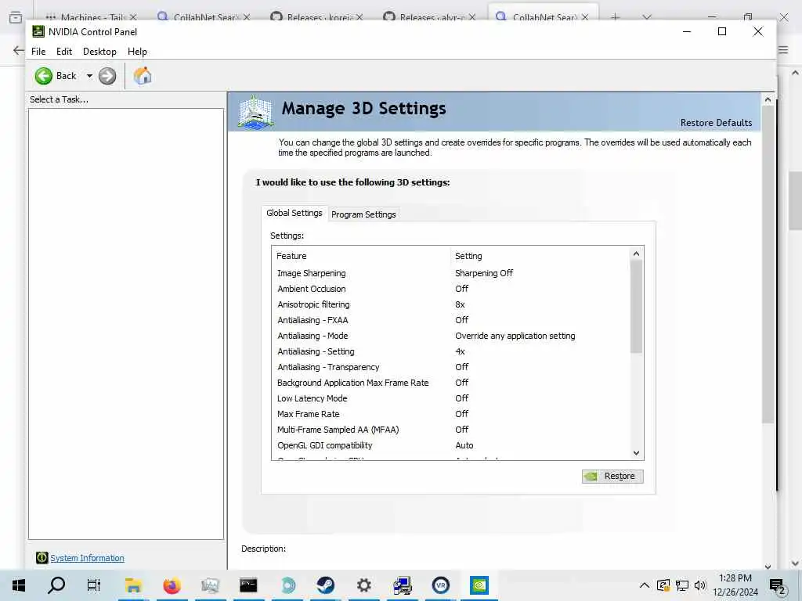Select the Max Frame Rate row
802x601 pixels.
click(451, 414)
